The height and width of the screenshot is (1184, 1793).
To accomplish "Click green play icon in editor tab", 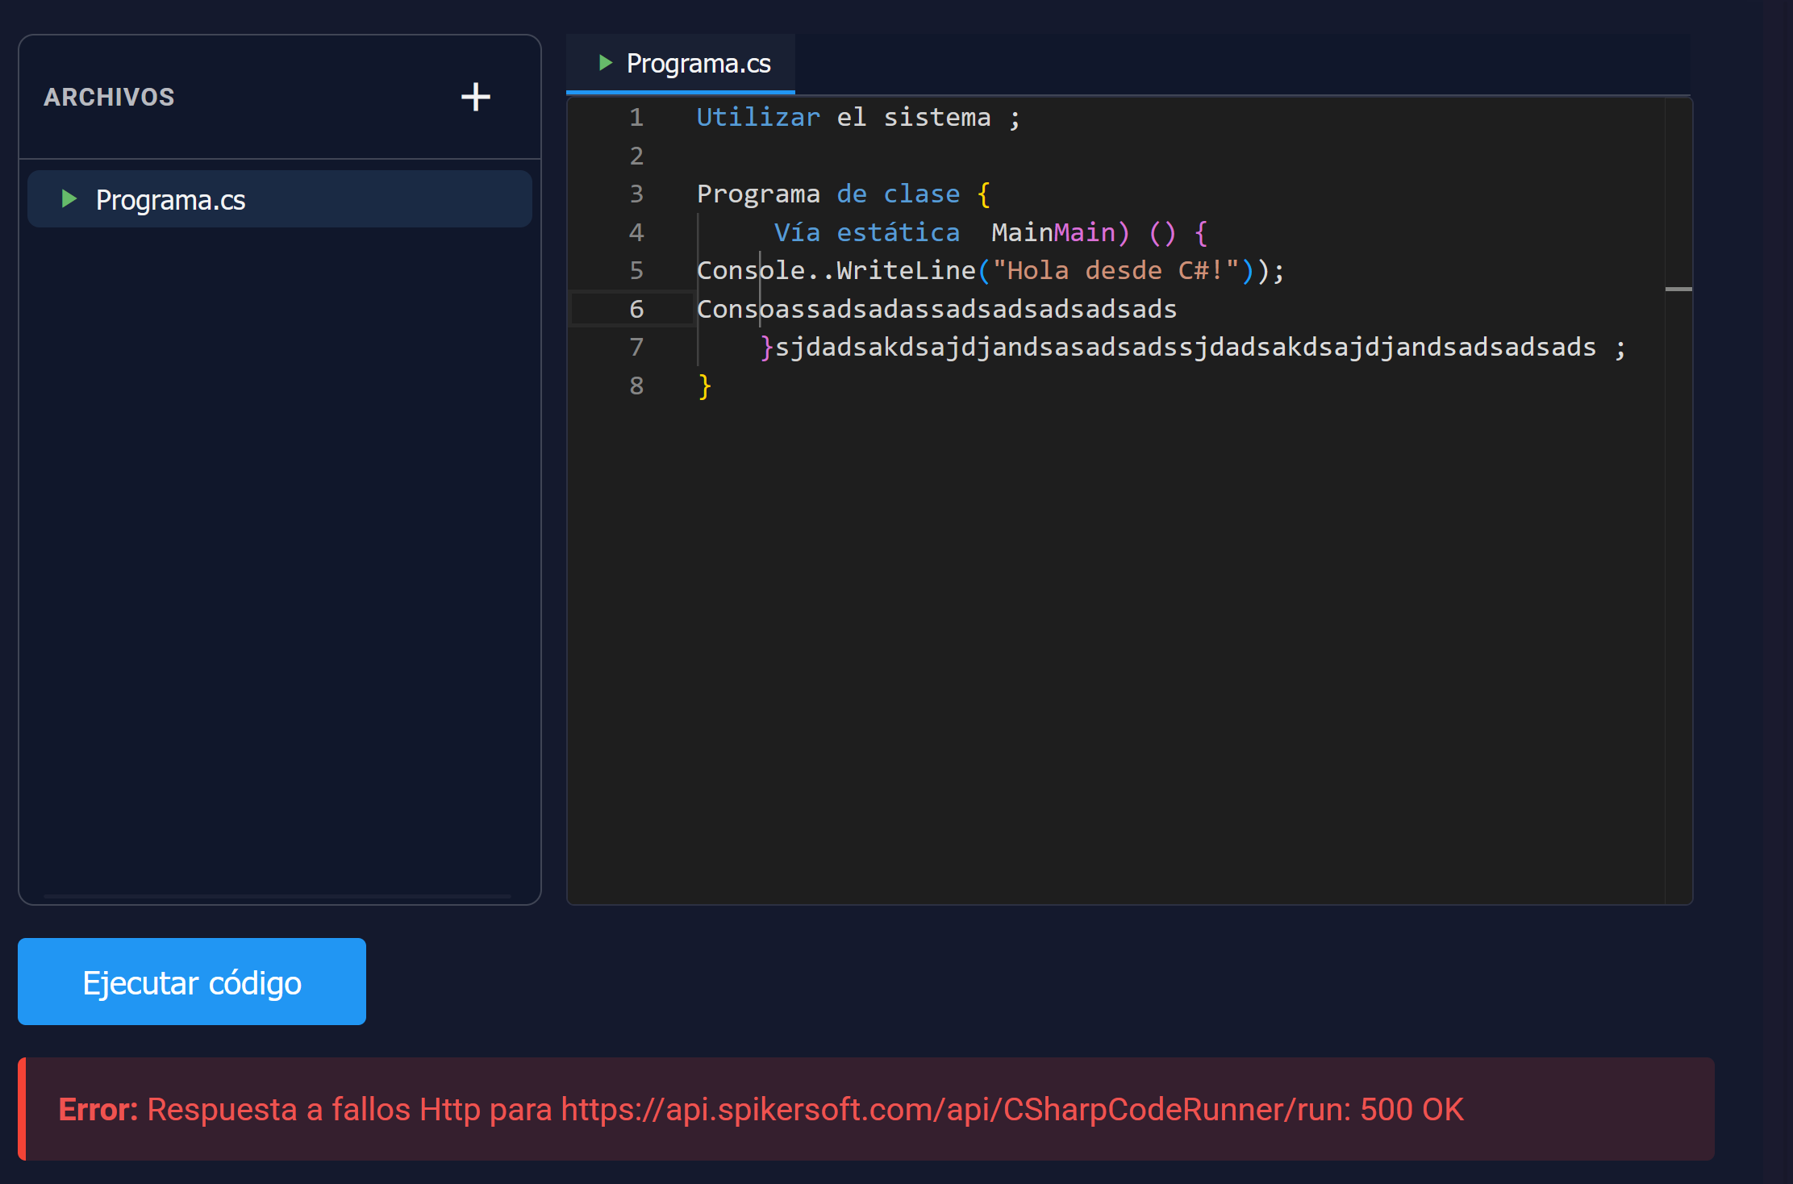I will coord(606,62).
